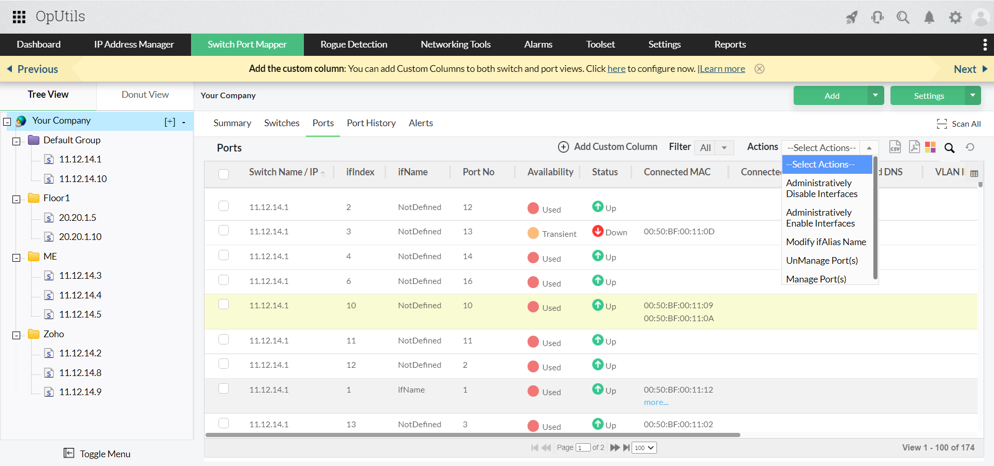This screenshot has height=466, width=994.
Task: Open the apps grid launcher
Action: click(19, 17)
